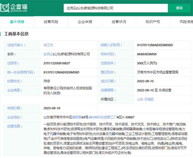Viewport: 193px width, 158px height.
Task: Open the 经营风险 tab
Action: tap(51, 22)
